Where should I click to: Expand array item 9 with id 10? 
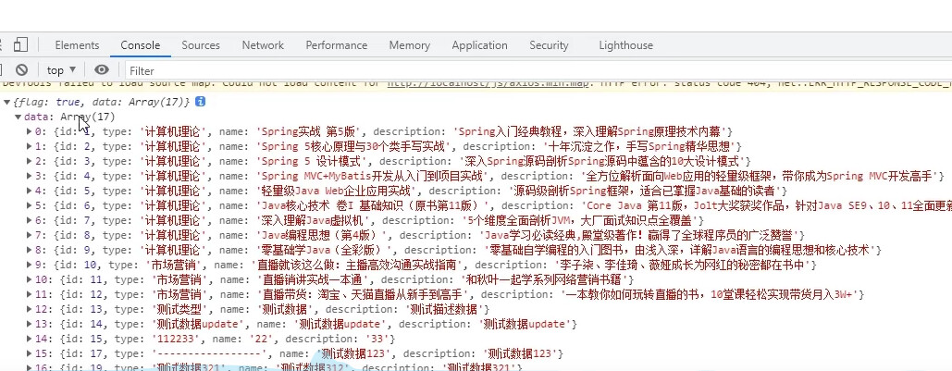[30, 265]
